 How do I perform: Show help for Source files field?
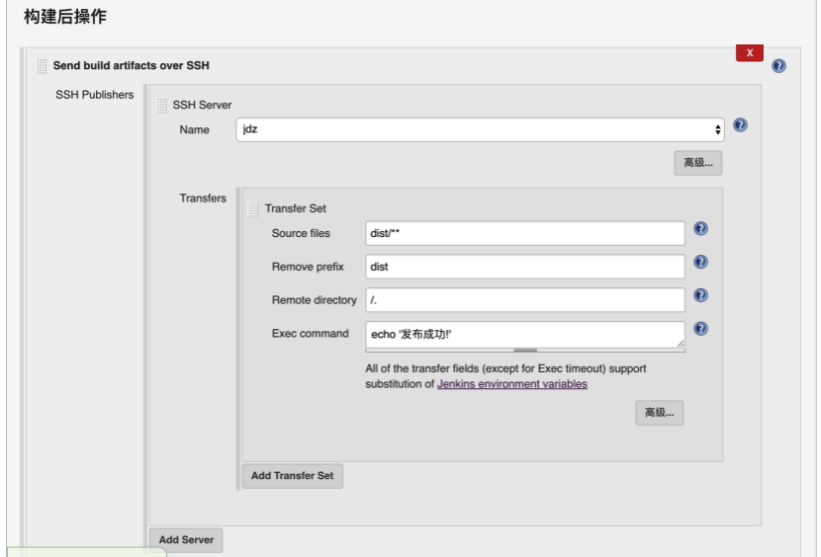coord(700,228)
